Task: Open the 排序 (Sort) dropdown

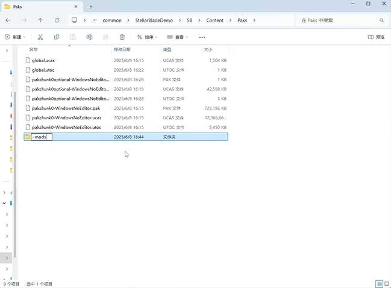Action: 147,37
